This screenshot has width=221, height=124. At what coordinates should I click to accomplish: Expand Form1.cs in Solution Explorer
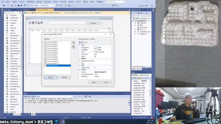pyautogui.click(x=135, y=30)
